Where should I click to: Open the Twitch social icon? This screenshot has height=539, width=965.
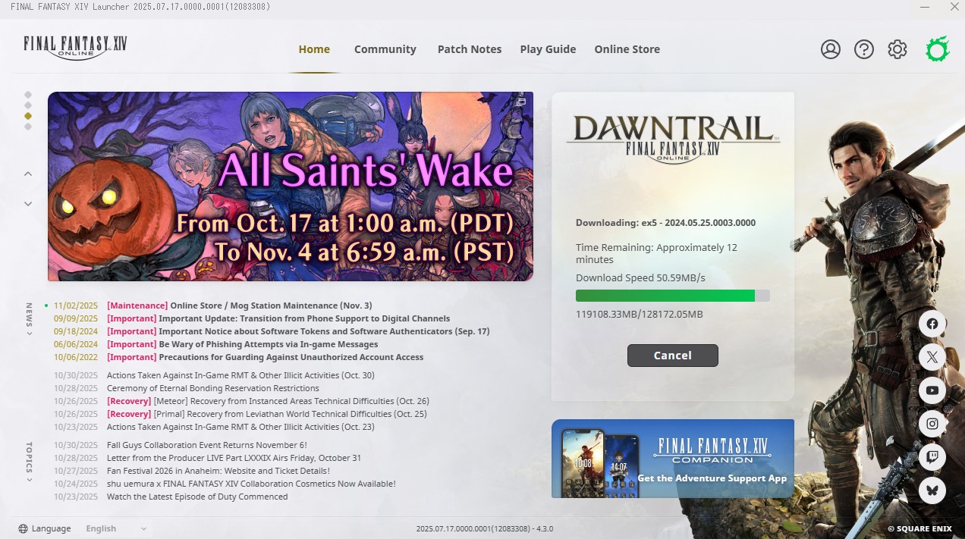(x=932, y=457)
